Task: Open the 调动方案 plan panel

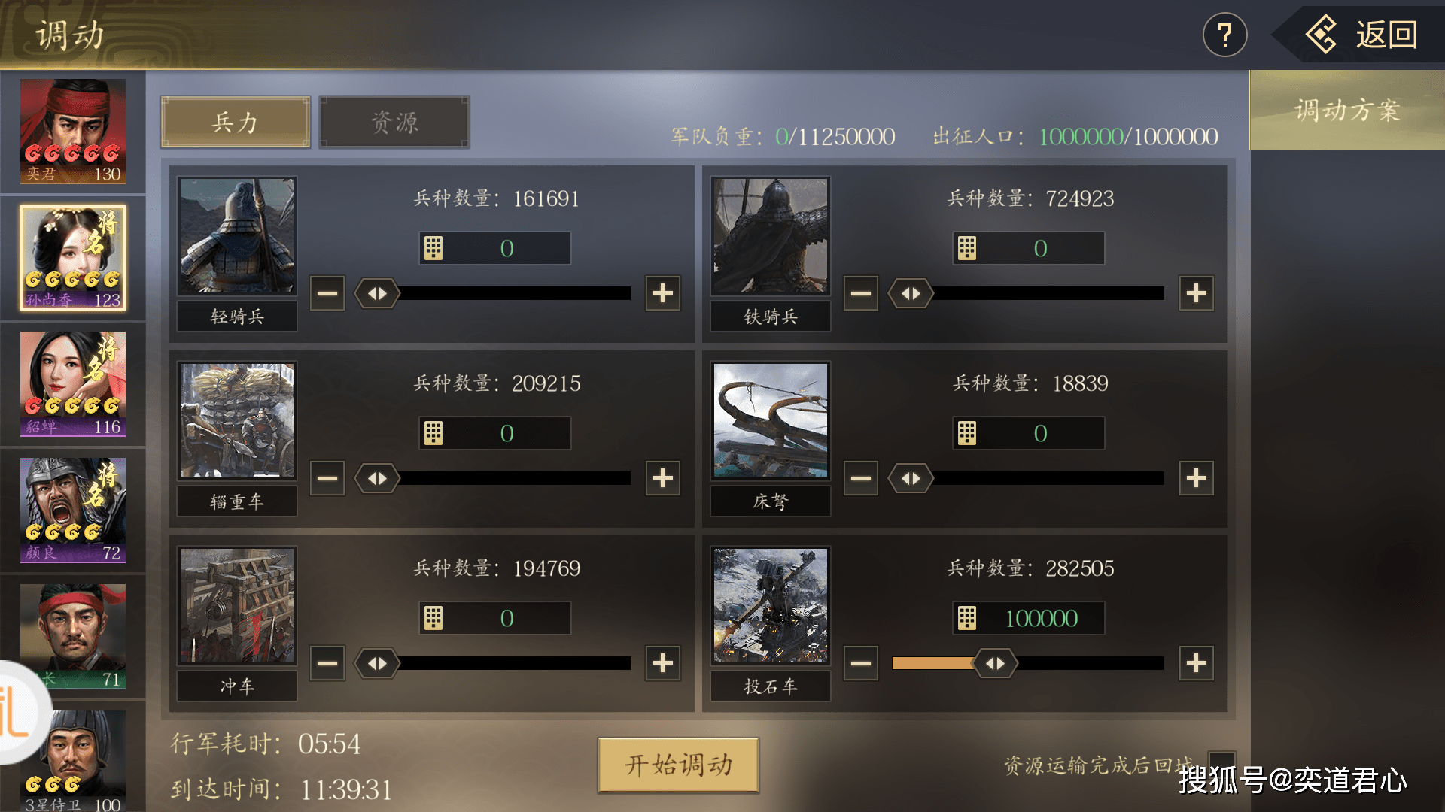Action: click(1347, 111)
